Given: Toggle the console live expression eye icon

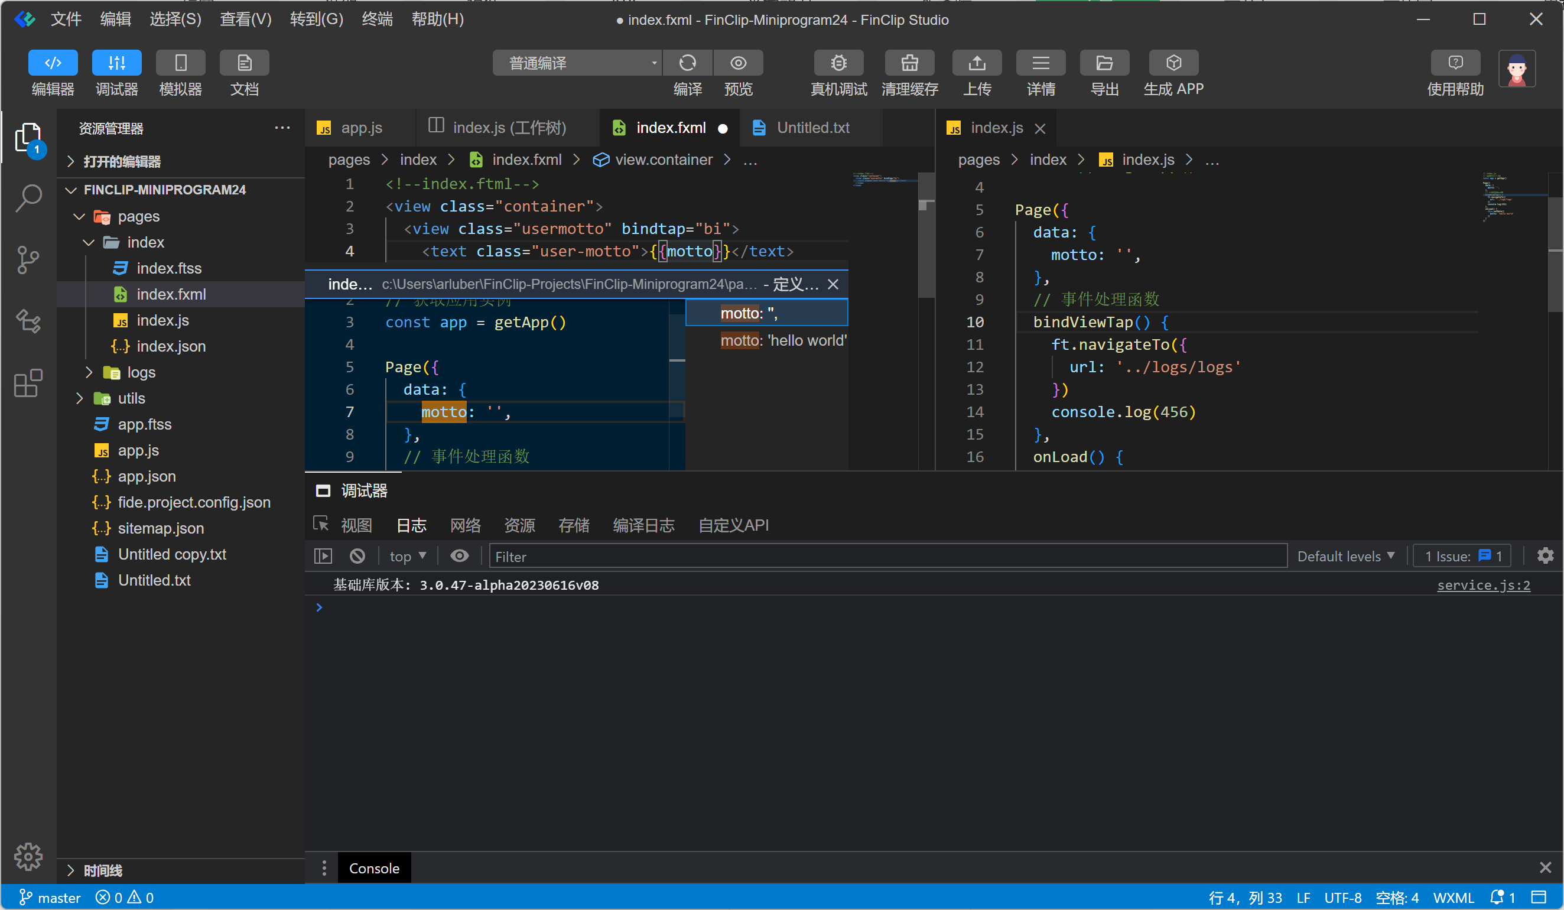Looking at the screenshot, I should (459, 556).
